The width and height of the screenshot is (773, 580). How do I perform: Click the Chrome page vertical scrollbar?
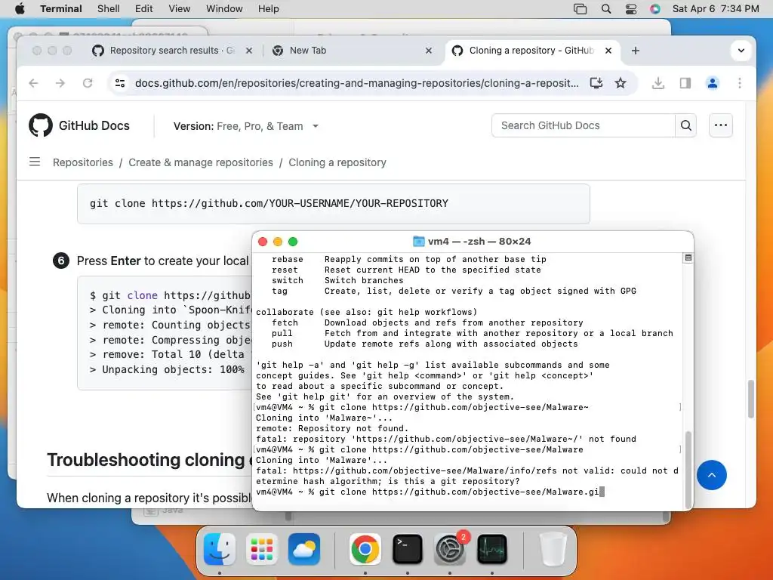tap(750, 399)
